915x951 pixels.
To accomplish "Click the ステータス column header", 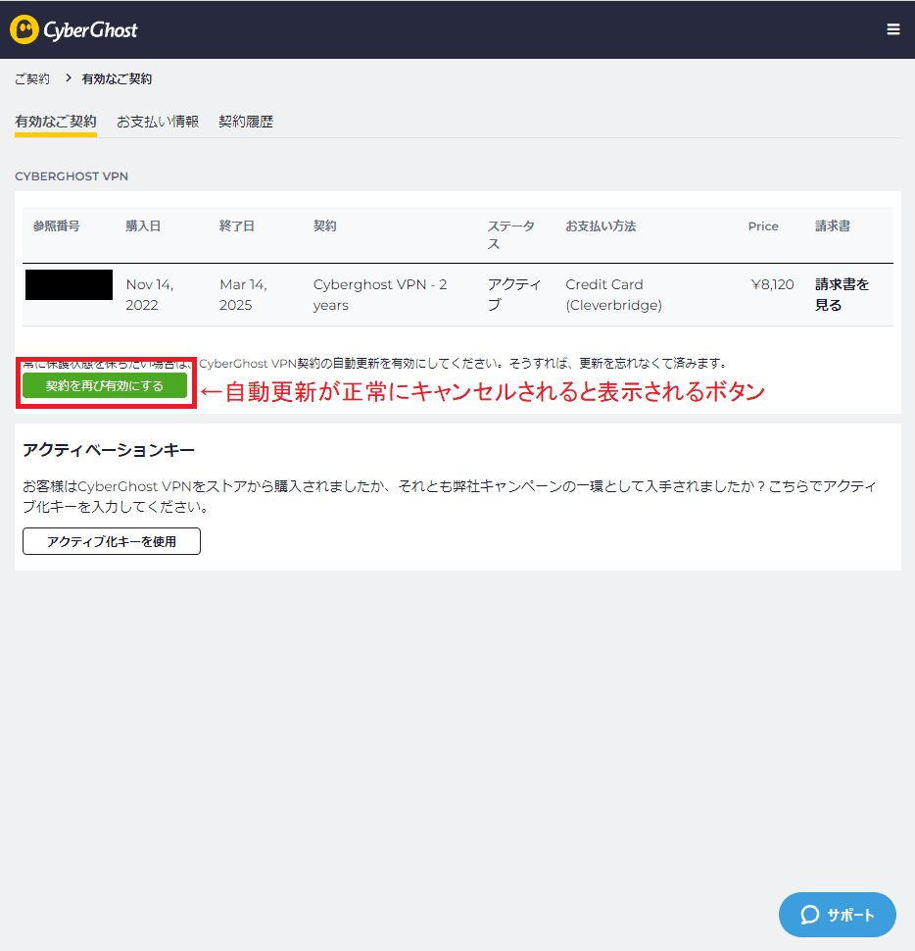I will click(x=511, y=235).
